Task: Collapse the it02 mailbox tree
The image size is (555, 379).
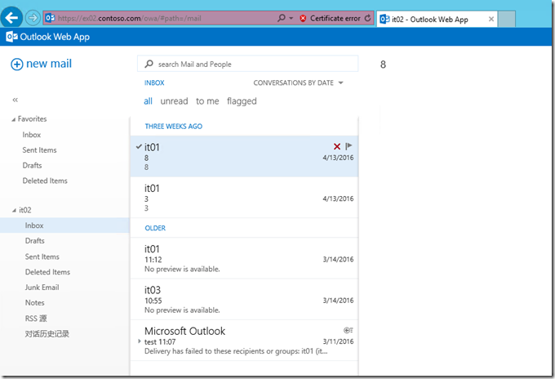Action: click(14, 211)
